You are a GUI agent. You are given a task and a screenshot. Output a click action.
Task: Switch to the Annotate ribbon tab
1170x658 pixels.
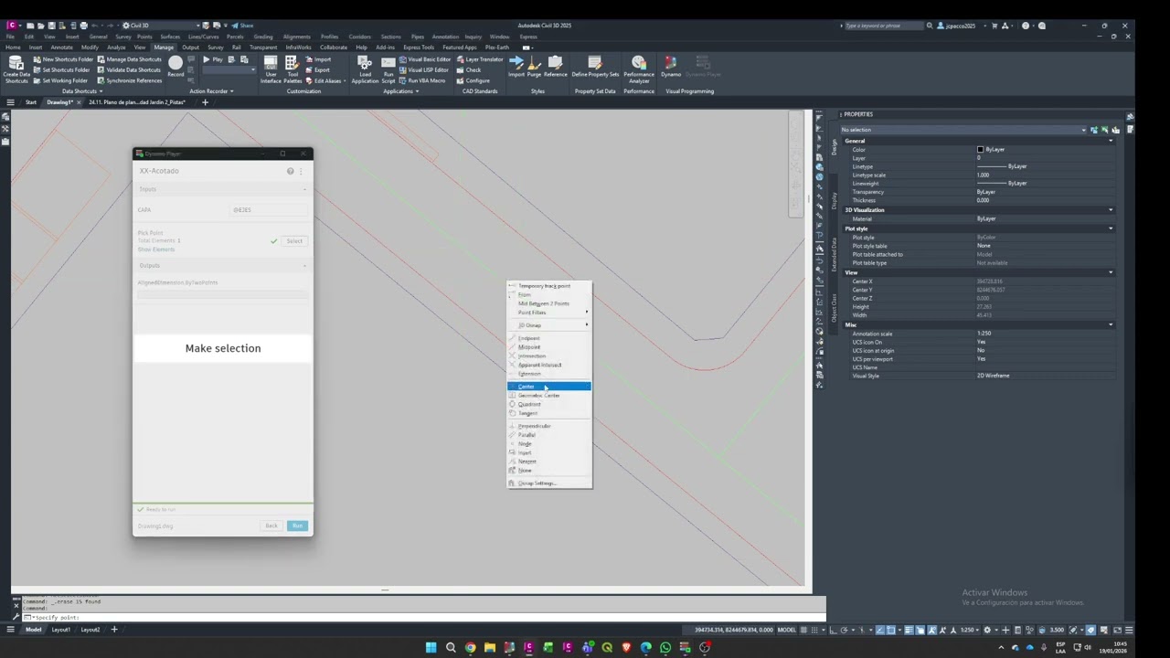point(61,48)
